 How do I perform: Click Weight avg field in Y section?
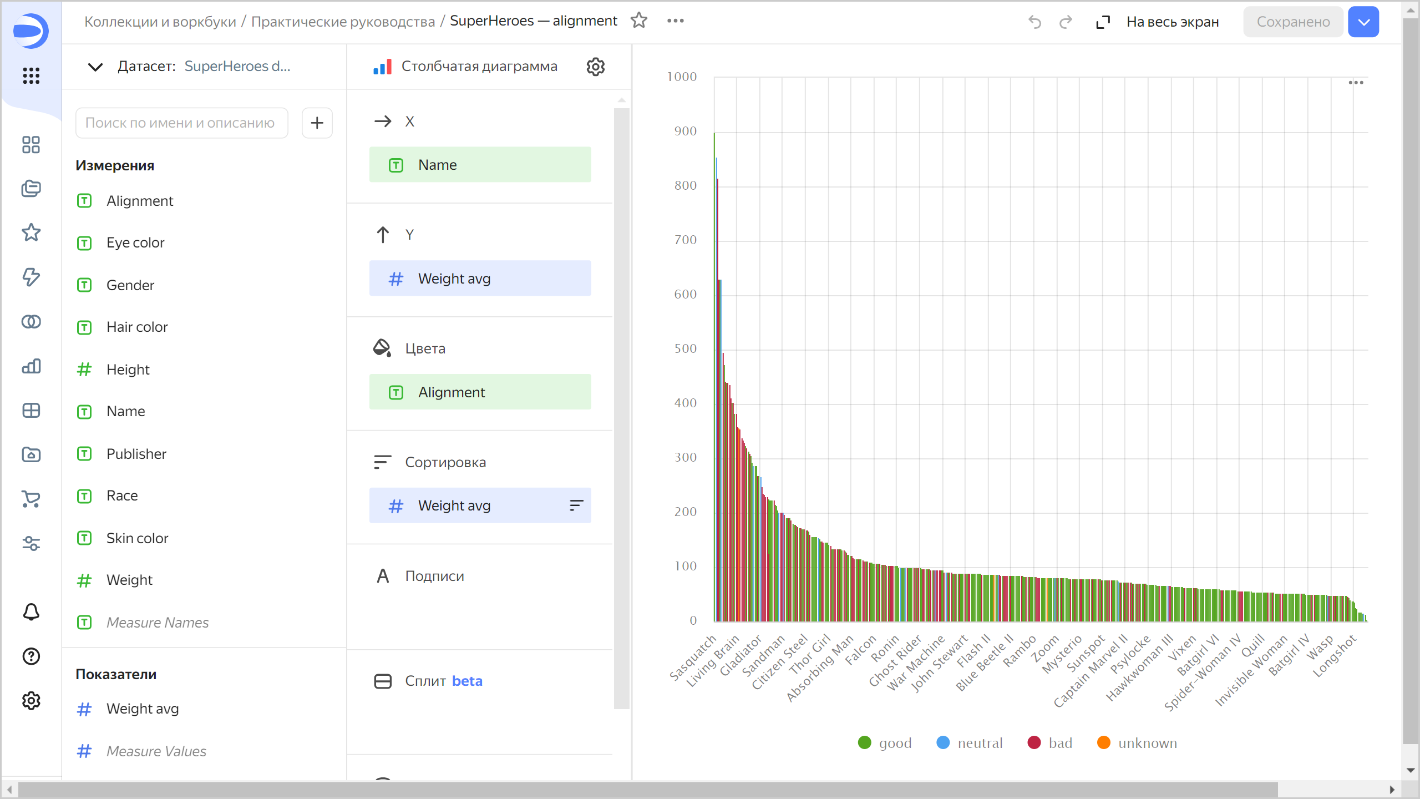click(x=480, y=279)
